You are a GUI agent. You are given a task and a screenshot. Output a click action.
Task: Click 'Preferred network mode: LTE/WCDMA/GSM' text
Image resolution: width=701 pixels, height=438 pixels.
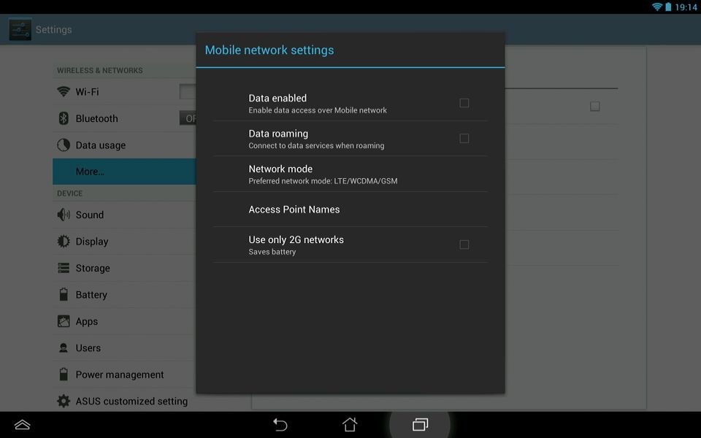click(x=323, y=181)
